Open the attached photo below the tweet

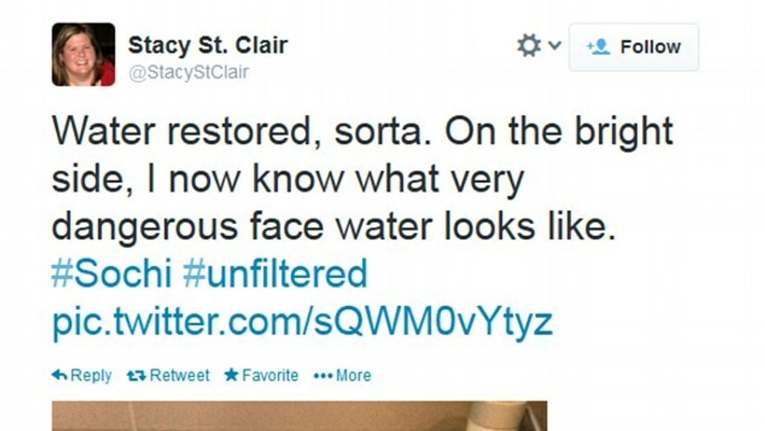click(x=300, y=416)
